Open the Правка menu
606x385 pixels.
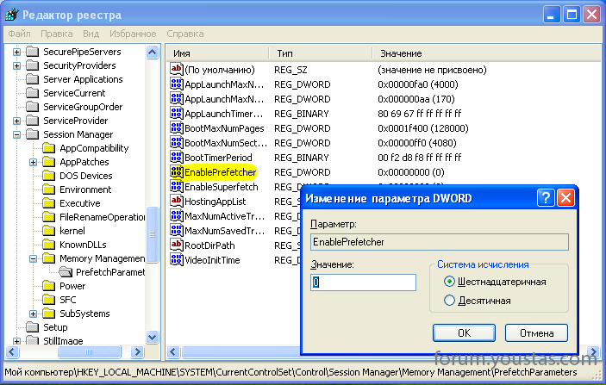pyautogui.click(x=56, y=34)
